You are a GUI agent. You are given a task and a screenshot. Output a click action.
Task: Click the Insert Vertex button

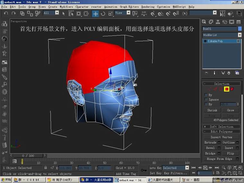(x=221, y=137)
